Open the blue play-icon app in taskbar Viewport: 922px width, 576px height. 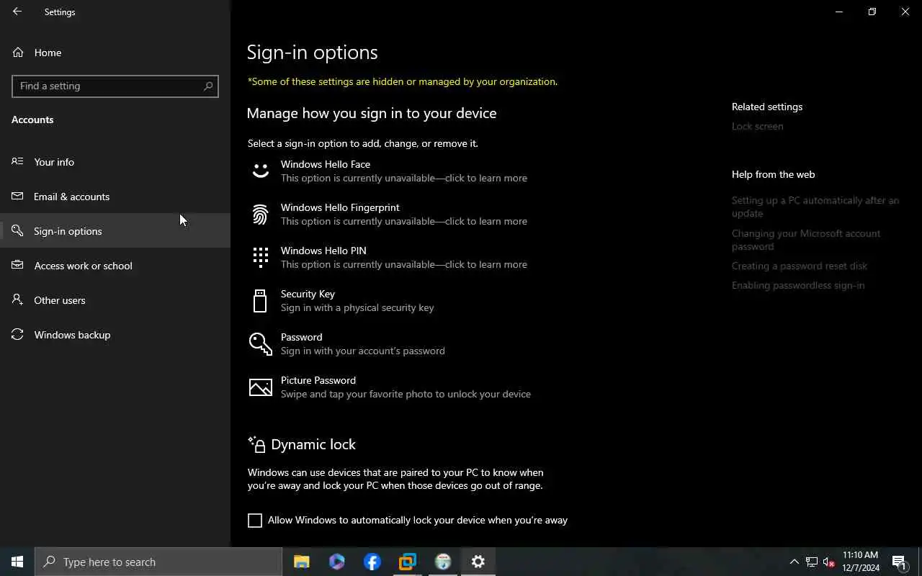point(337,562)
